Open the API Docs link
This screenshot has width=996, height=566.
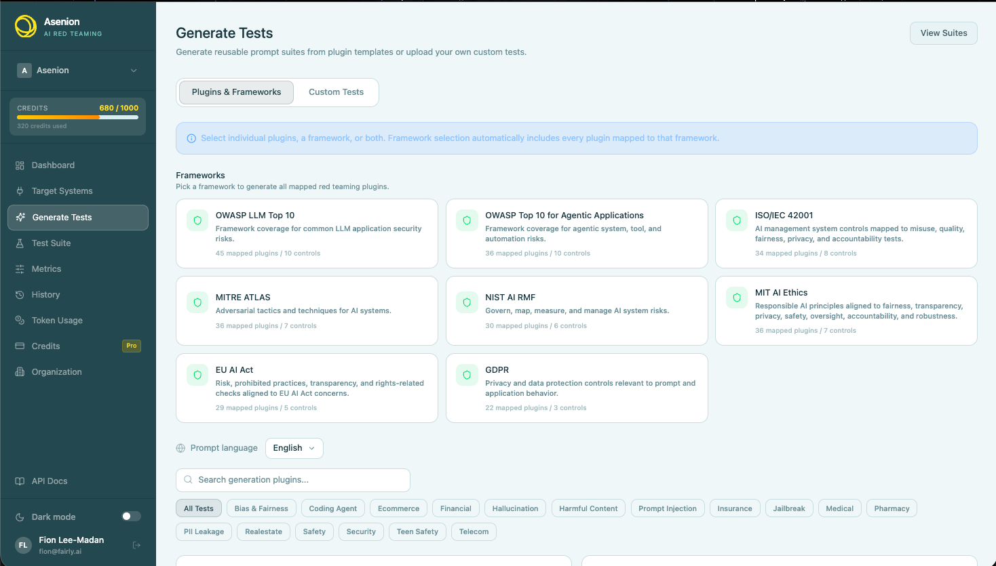pos(78,481)
